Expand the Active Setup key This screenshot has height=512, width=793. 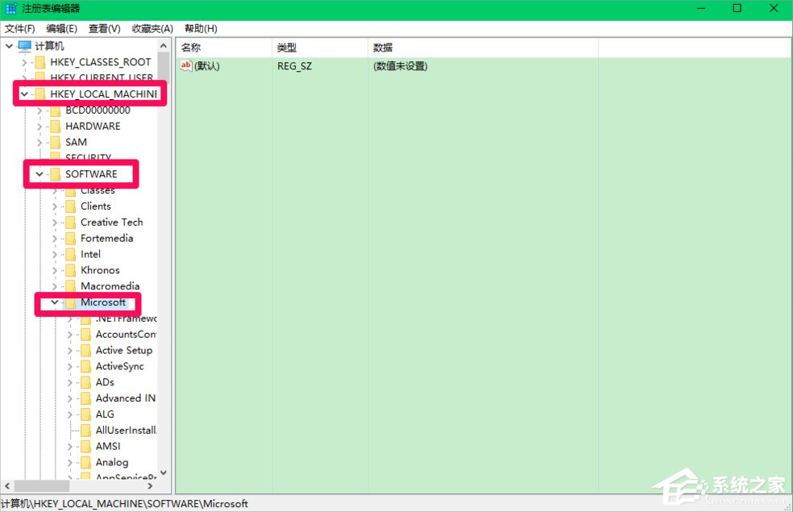[70, 350]
